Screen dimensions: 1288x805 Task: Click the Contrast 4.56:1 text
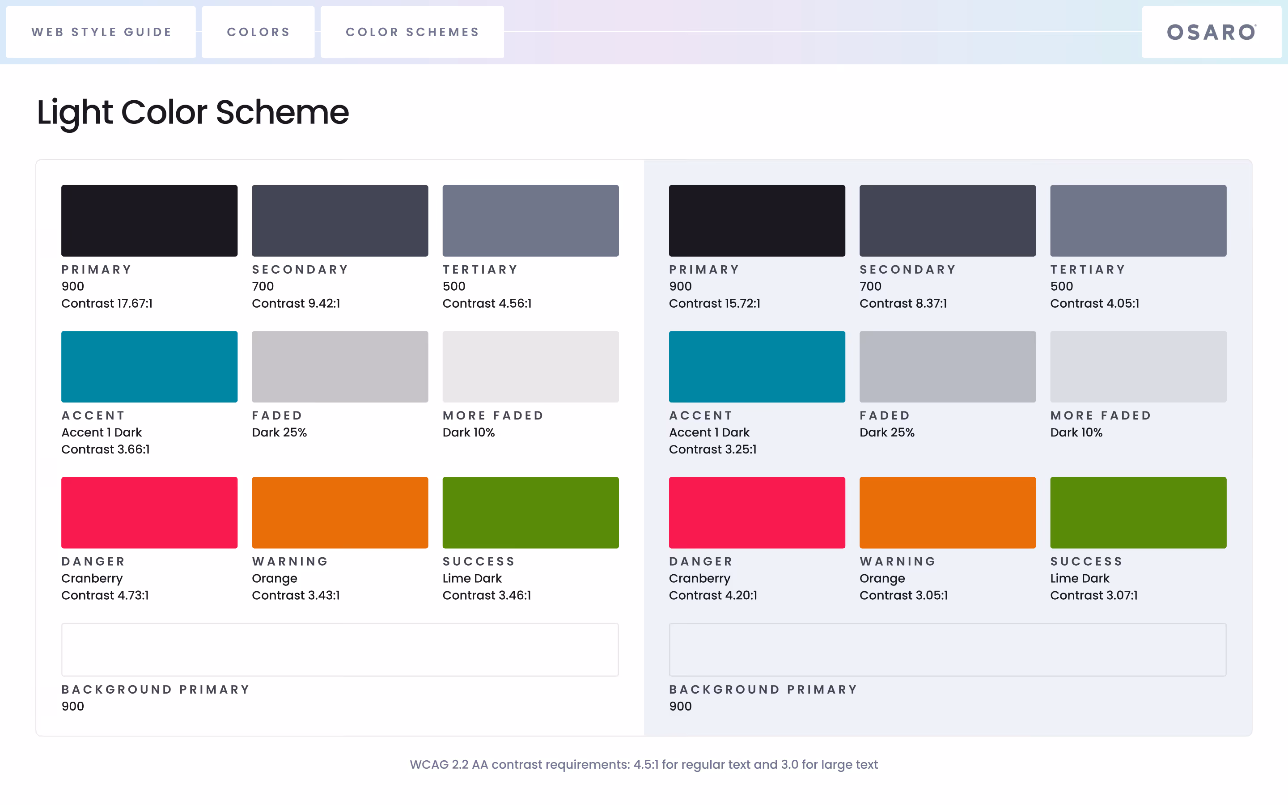pos(487,304)
